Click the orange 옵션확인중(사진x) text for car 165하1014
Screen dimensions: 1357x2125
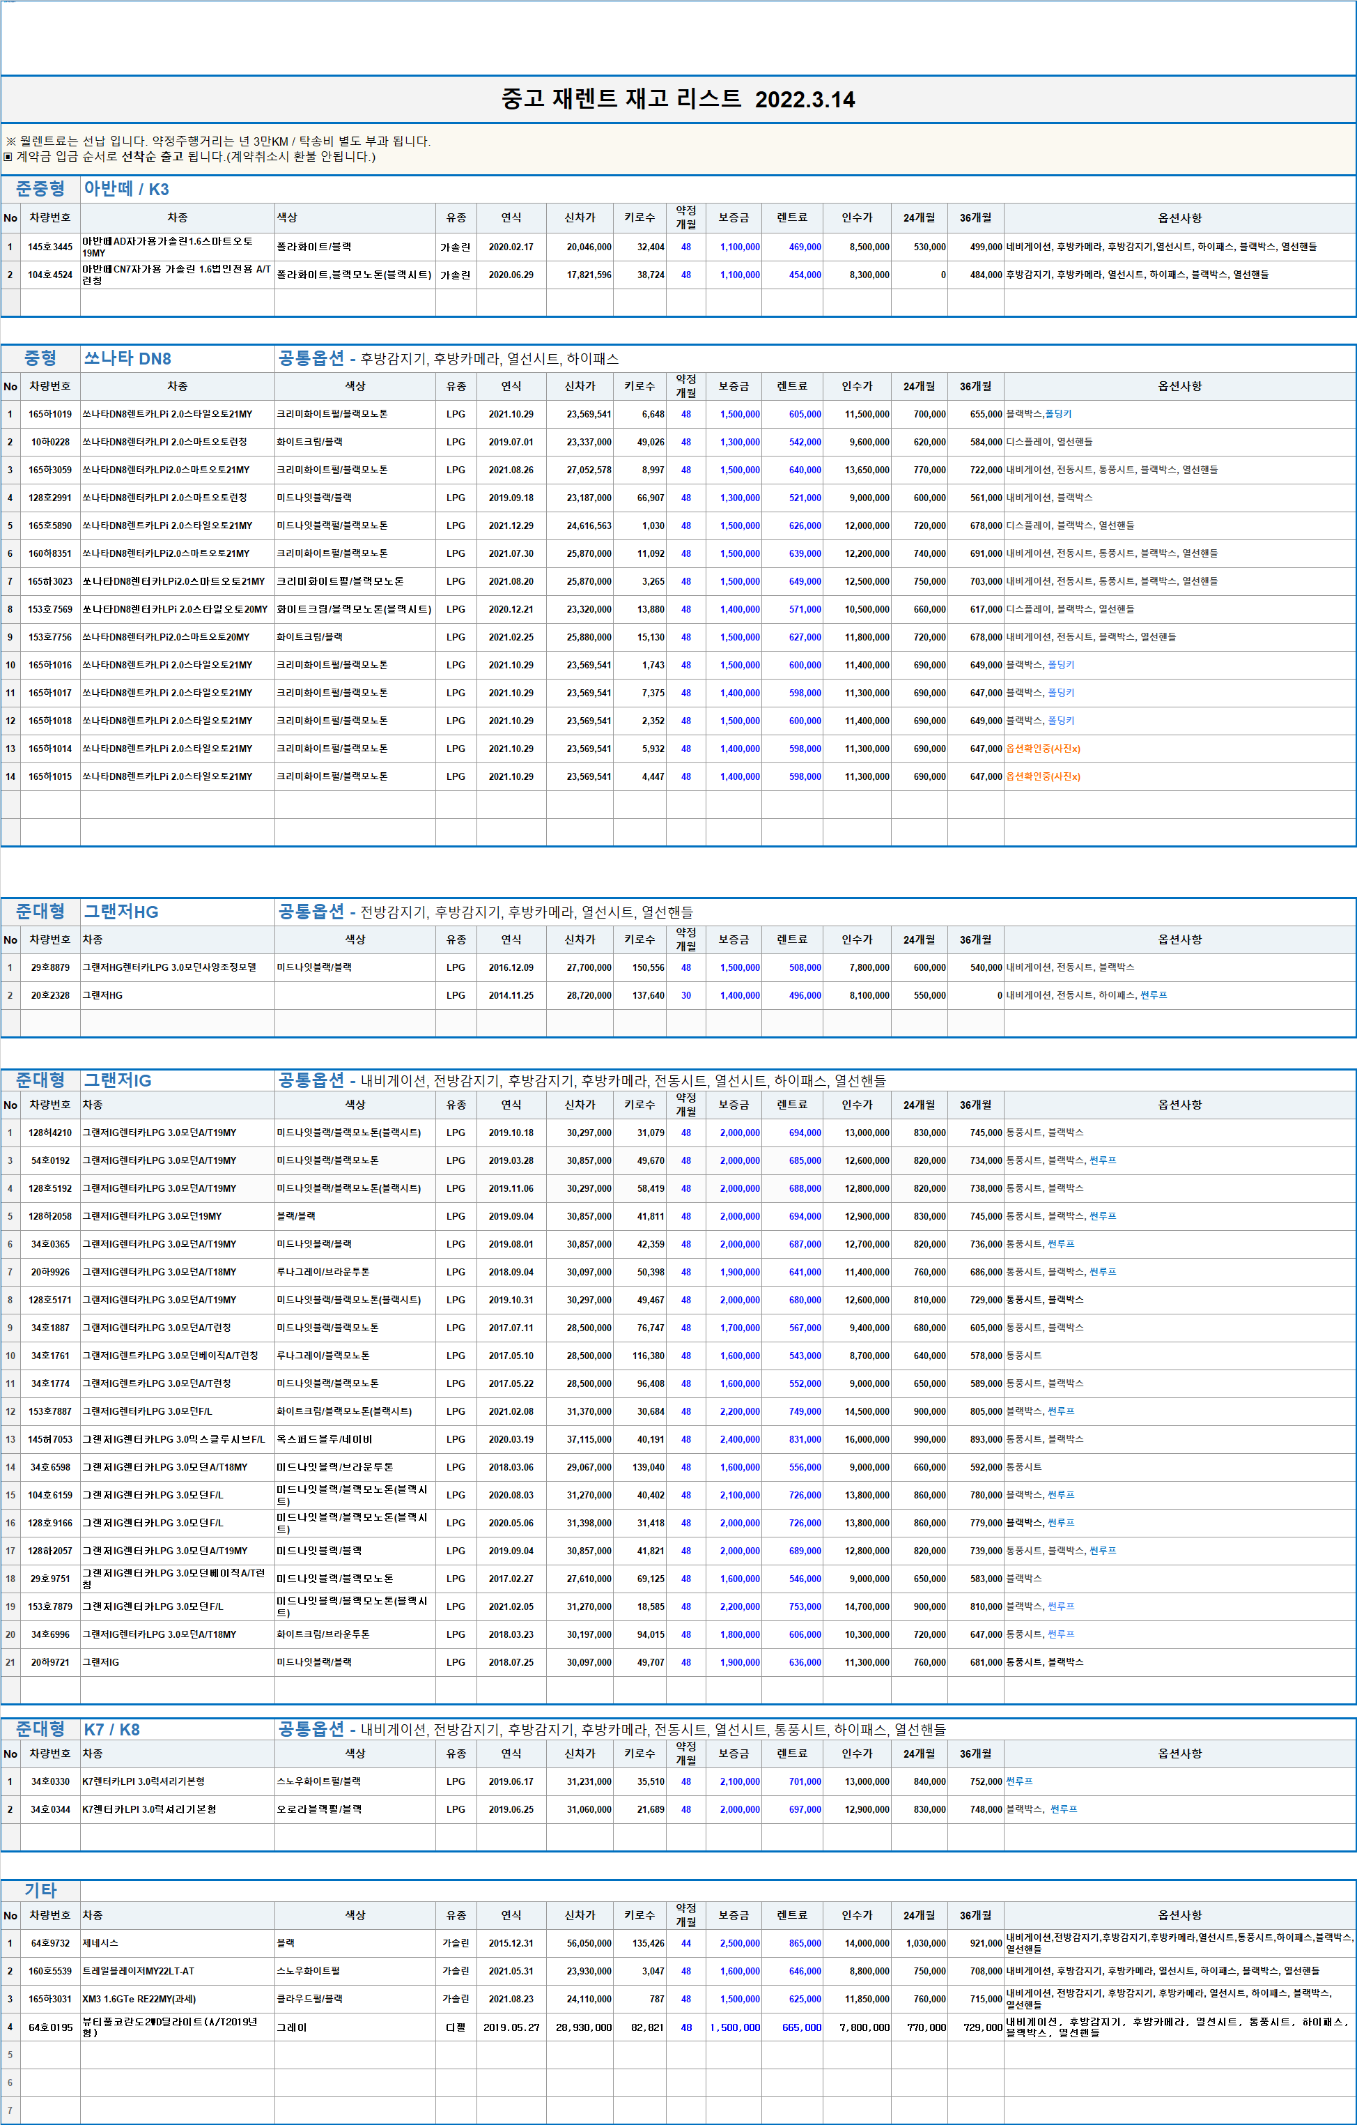tap(1042, 749)
